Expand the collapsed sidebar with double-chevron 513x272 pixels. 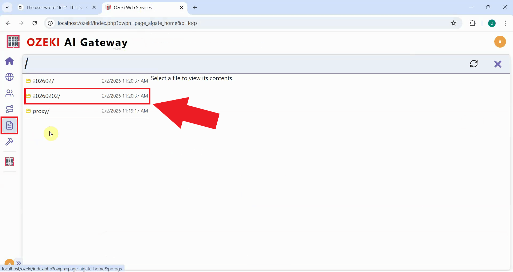click(19, 263)
